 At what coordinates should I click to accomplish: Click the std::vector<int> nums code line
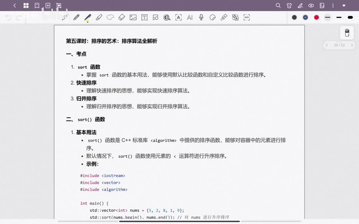click(137, 210)
